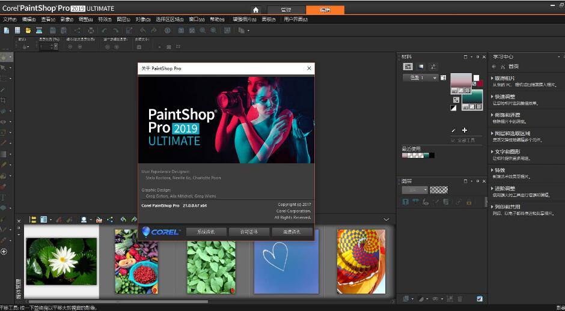Screen dimensions: 565x311
Task: Click the add to palette plus icon
Action: [x=465, y=130]
